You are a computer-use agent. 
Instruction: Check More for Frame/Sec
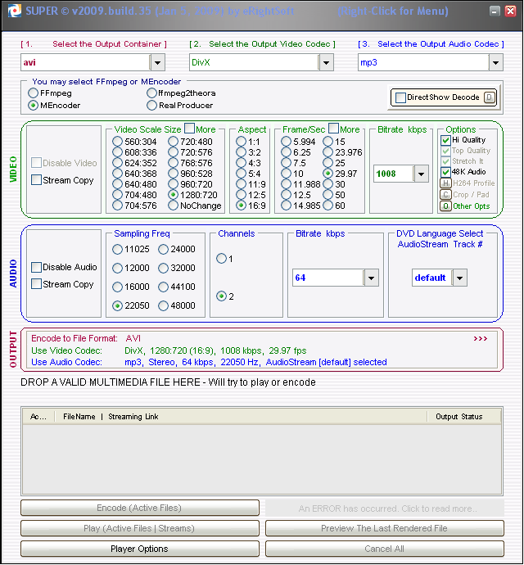[x=334, y=129]
